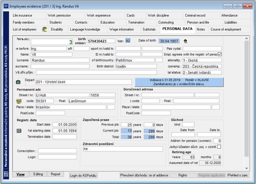Click the Indikace k 31.05.2019 status banner
Image resolution: width=256 pixels, height=184 pixels.
(x=179, y=82)
